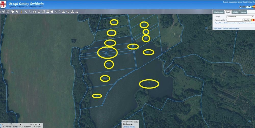Select the diagonal hatch lines tool
Viewport: 255px width, 128px height.
(56, 12)
